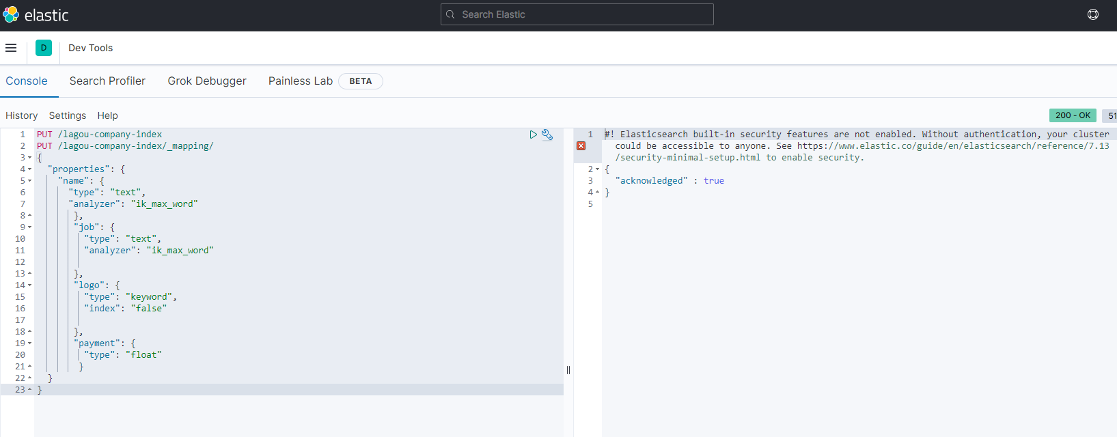Click the 200 - OK status badge

(x=1073, y=115)
